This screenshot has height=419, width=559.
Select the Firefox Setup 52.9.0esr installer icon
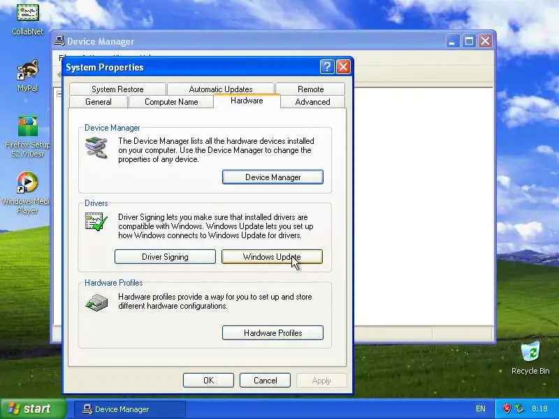(x=27, y=126)
